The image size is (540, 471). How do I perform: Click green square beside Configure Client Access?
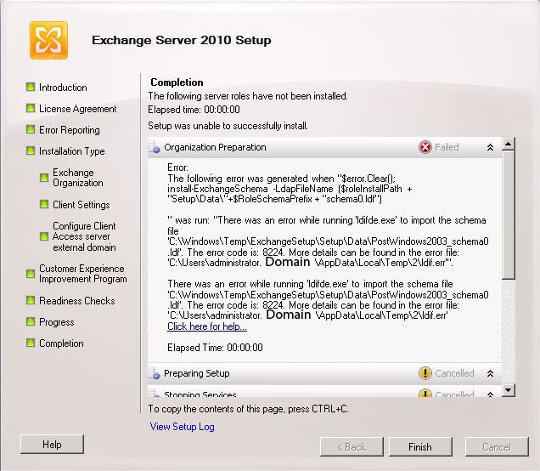click(x=44, y=236)
